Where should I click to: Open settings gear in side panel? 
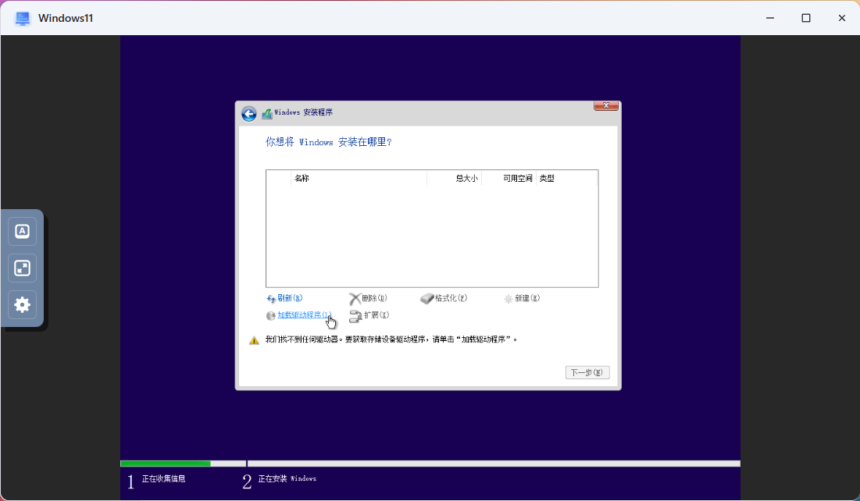[23, 305]
